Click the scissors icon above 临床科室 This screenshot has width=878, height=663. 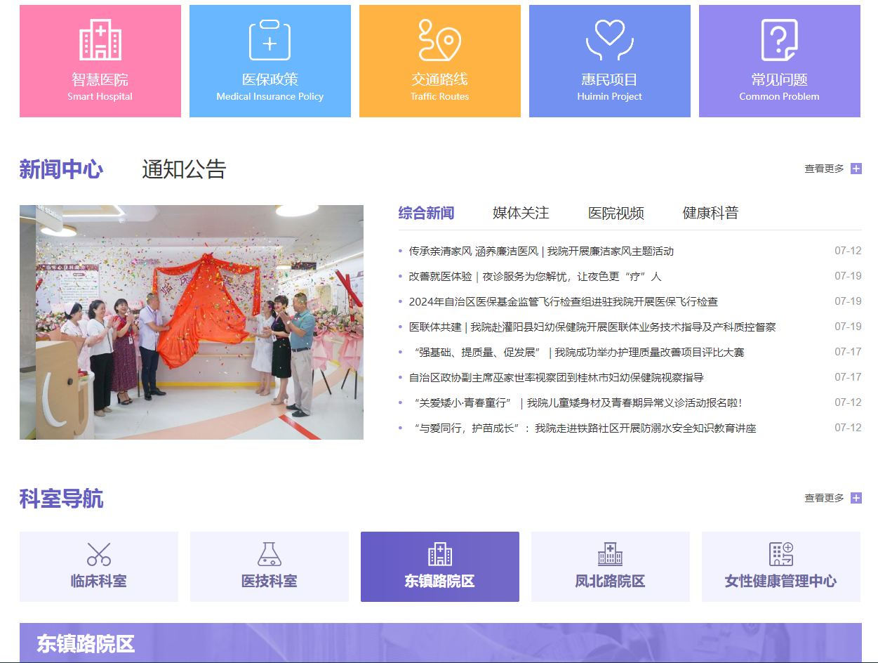(99, 554)
